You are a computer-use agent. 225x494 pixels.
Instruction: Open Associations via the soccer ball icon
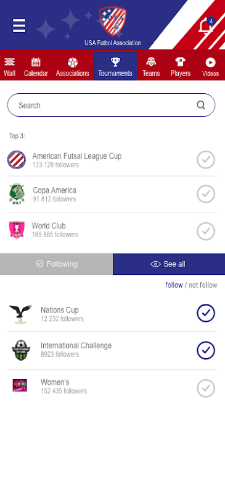73,62
